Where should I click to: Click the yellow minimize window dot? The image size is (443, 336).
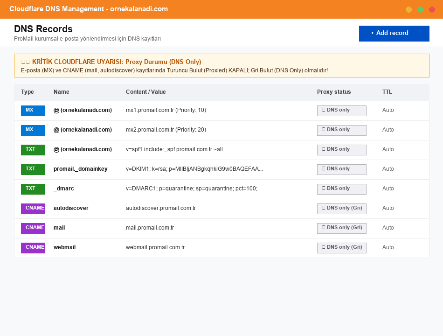click(408, 10)
